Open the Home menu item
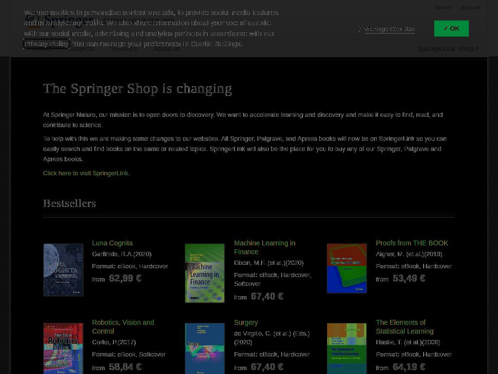Image resolution: width=498 pixels, height=374 pixels. 42,49
